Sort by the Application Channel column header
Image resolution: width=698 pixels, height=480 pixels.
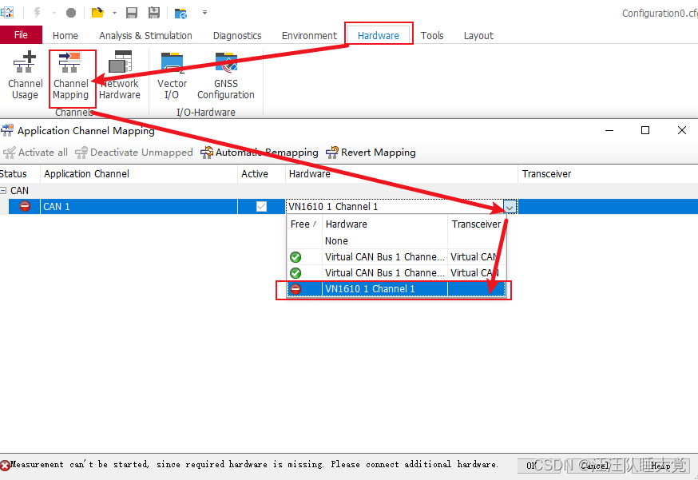pos(86,173)
